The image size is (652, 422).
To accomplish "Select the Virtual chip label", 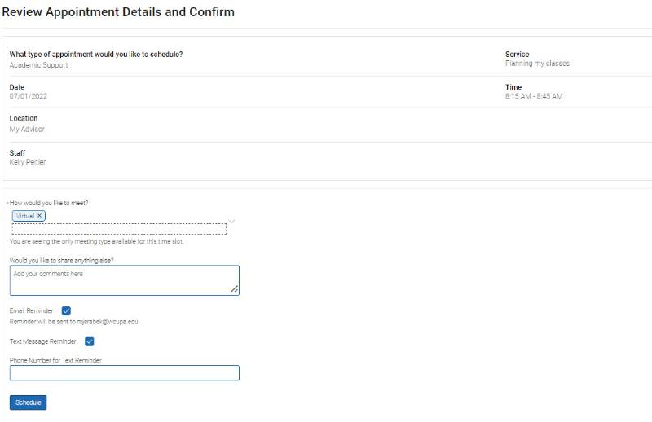I will click(25, 215).
